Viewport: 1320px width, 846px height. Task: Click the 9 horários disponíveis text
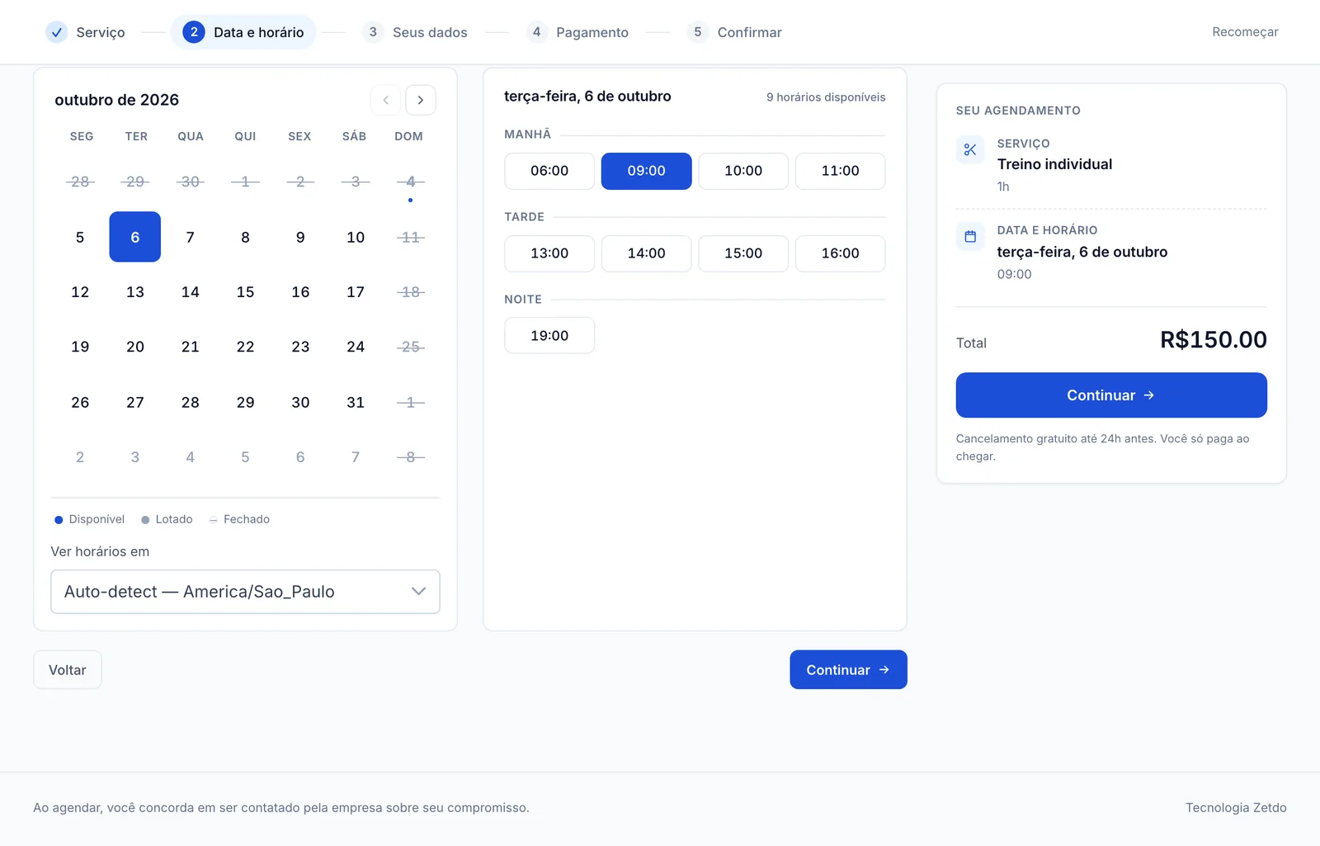(x=826, y=97)
